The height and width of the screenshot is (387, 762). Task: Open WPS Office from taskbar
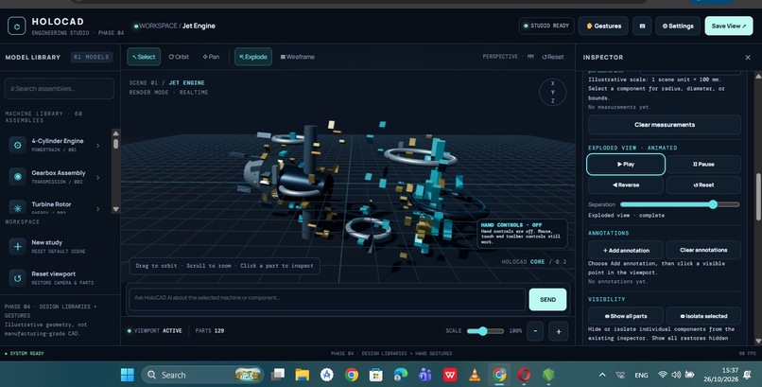click(x=450, y=375)
